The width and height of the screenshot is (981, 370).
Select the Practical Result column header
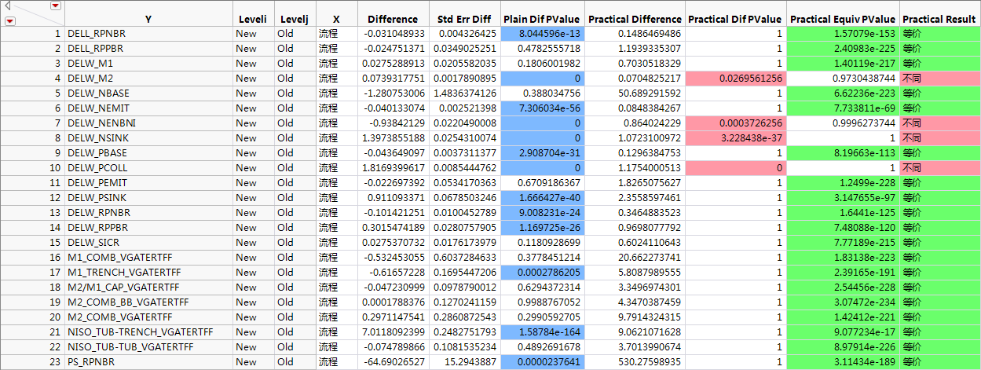(939, 19)
